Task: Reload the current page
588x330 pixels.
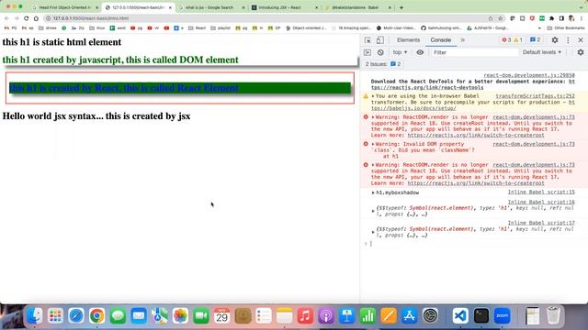Action: pyautogui.click(x=27, y=18)
